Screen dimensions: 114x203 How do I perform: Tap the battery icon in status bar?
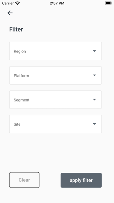(108, 3)
